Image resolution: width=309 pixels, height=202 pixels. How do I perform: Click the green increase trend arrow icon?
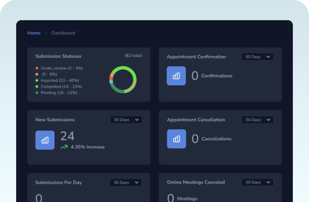click(x=64, y=147)
